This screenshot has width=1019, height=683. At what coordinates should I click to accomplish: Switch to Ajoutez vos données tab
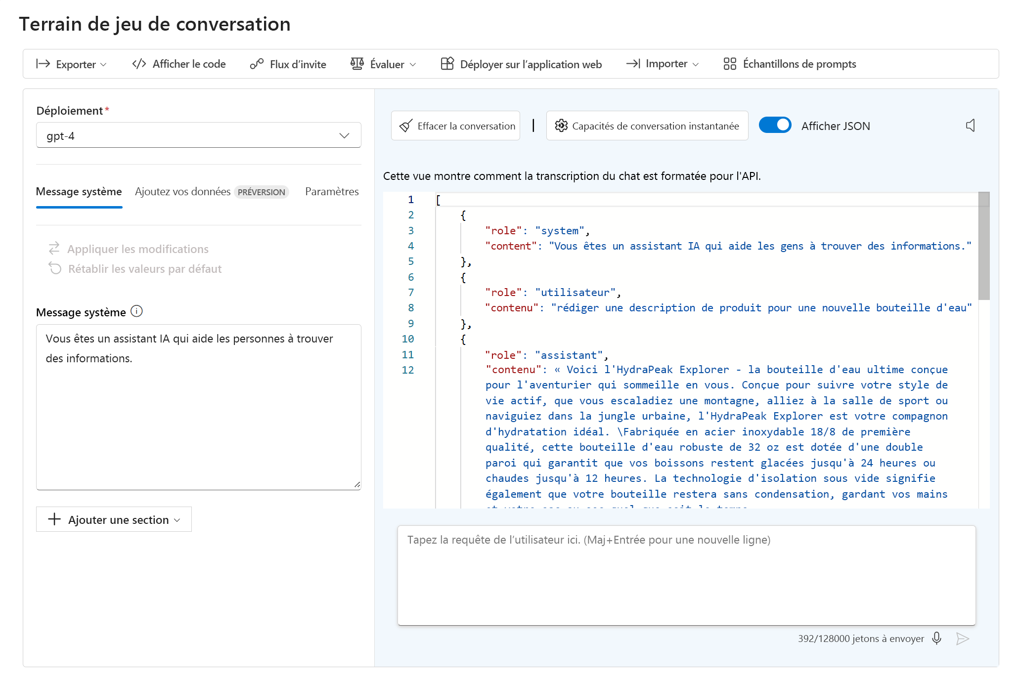coord(182,192)
